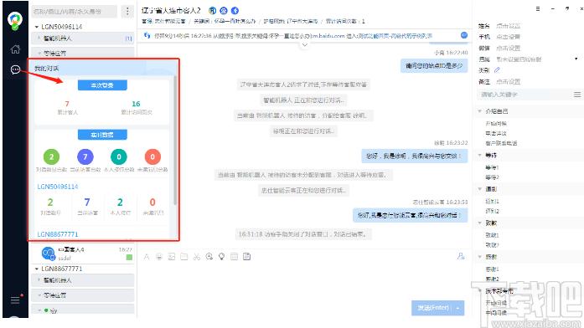Open the chat conversations sidebar icon
Screen dimensions: 584x328
pyautogui.click(x=15, y=69)
